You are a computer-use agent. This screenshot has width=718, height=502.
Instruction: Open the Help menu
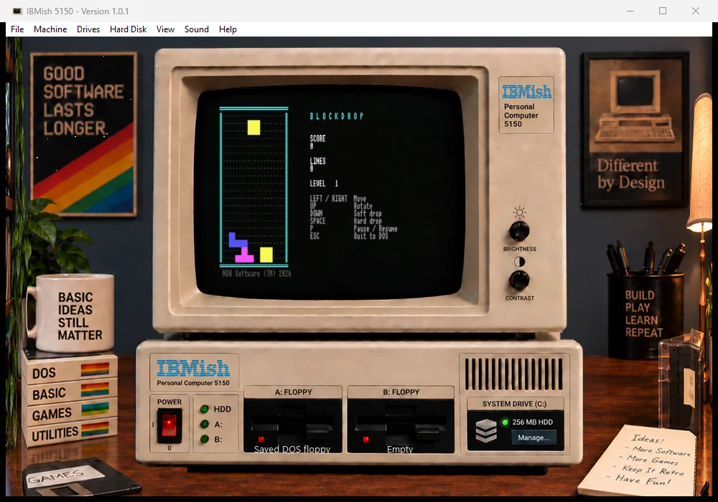[x=228, y=29]
